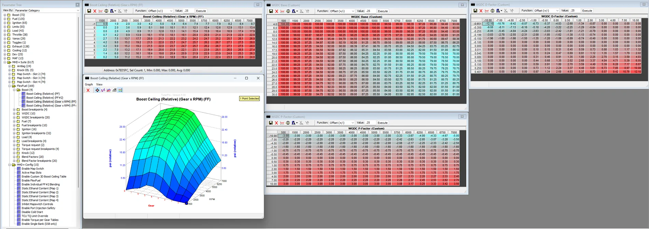The width and height of the screenshot is (649, 229).
Task: Click Execute in Boost Ceiling table window
Action: tap(201, 11)
